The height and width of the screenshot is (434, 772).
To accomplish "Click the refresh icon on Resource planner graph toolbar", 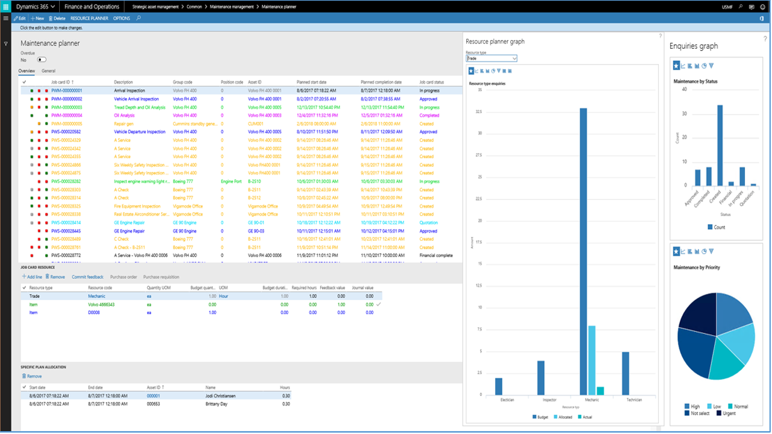I will tap(493, 71).
